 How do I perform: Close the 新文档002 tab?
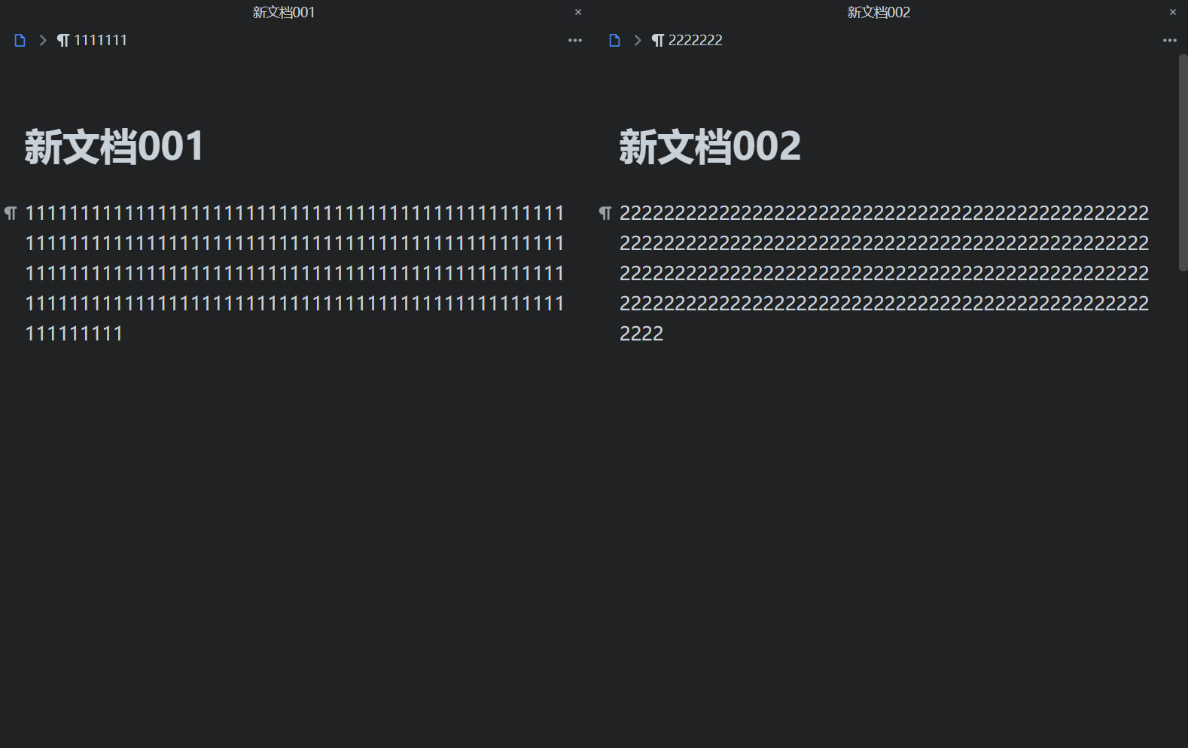click(1172, 12)
